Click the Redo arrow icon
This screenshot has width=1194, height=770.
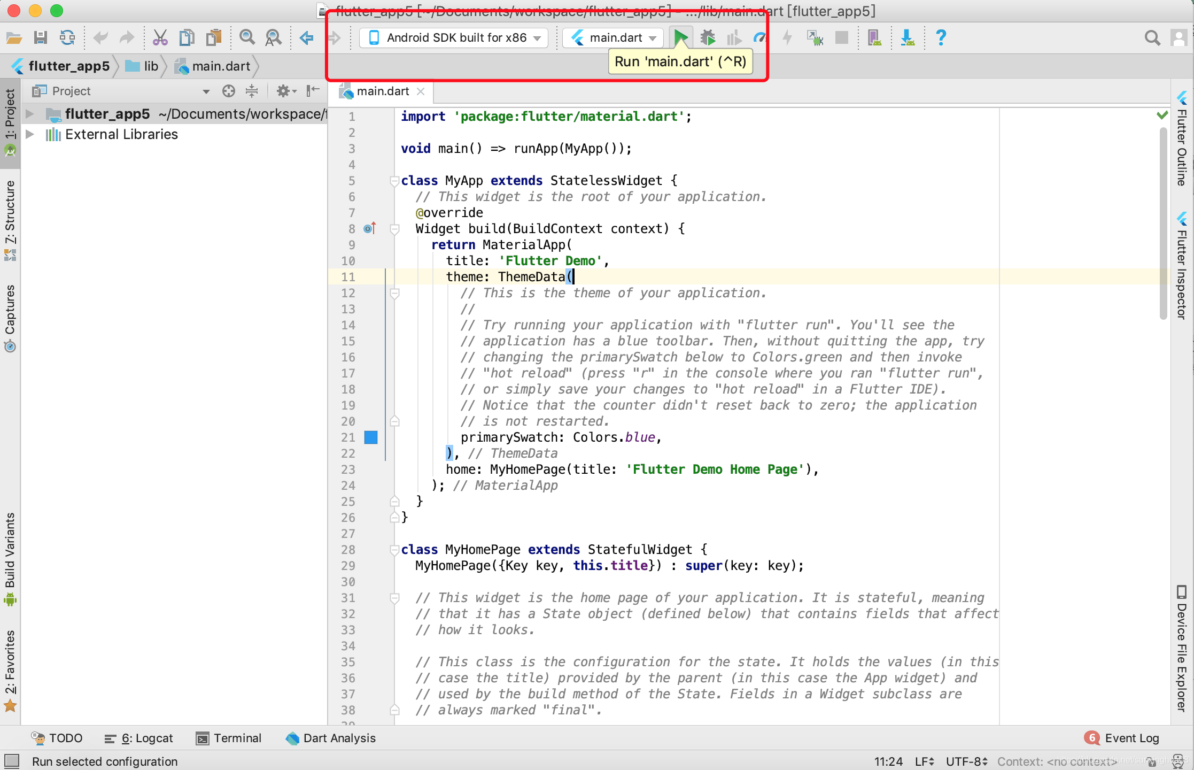[127, 37]
